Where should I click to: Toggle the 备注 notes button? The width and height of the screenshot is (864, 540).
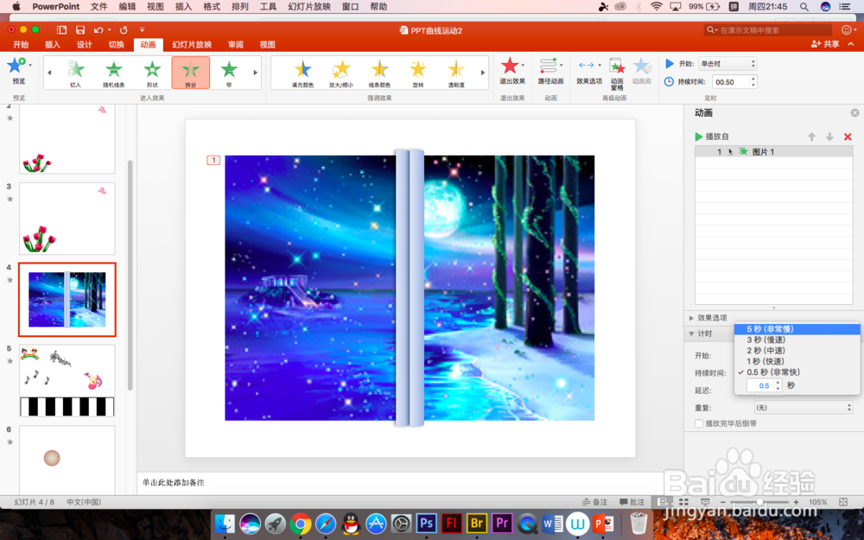(595, 502)
